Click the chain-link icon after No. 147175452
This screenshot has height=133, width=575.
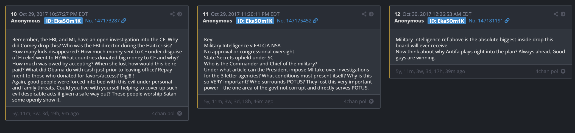click(x=316, y=21)
